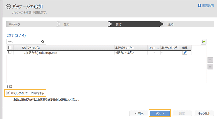Uncheck バッチファイルで一括実行する
Viewport: 217px width, 119px height.
point(8,93)
